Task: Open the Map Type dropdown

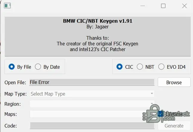Action: [92, 94]
